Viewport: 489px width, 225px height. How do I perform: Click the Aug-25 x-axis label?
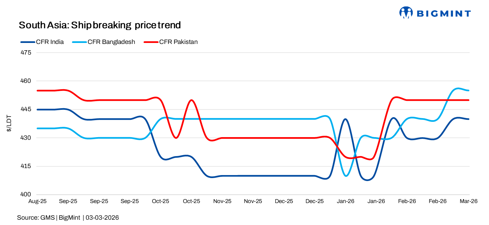tap(37, 201)
